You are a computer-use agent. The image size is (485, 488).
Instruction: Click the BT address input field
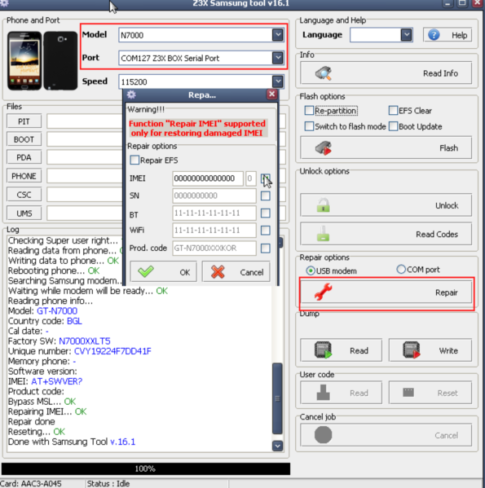tap(214, 213)
